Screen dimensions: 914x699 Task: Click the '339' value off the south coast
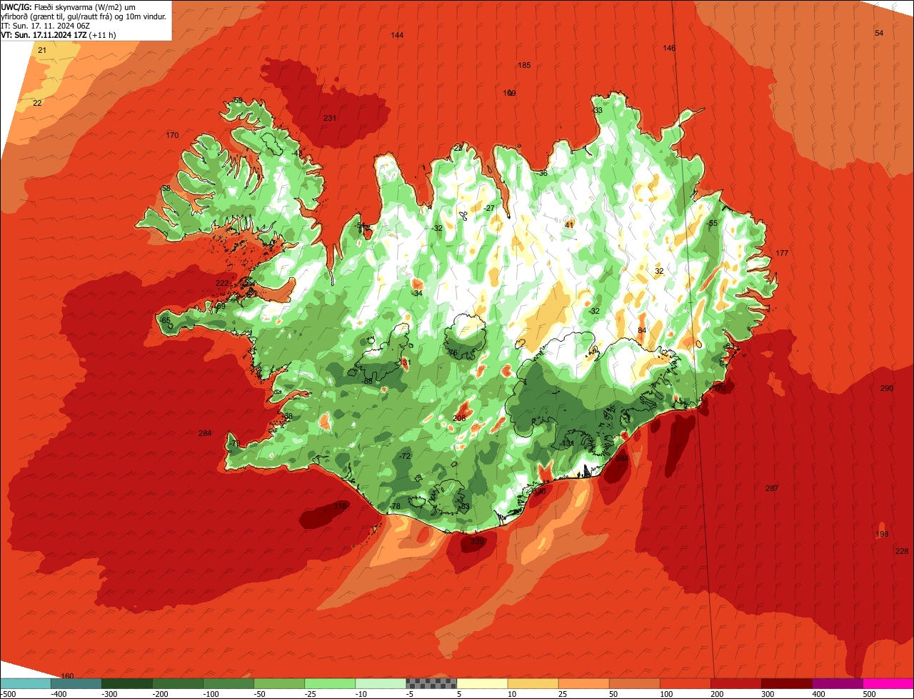[x=477, y=541]
